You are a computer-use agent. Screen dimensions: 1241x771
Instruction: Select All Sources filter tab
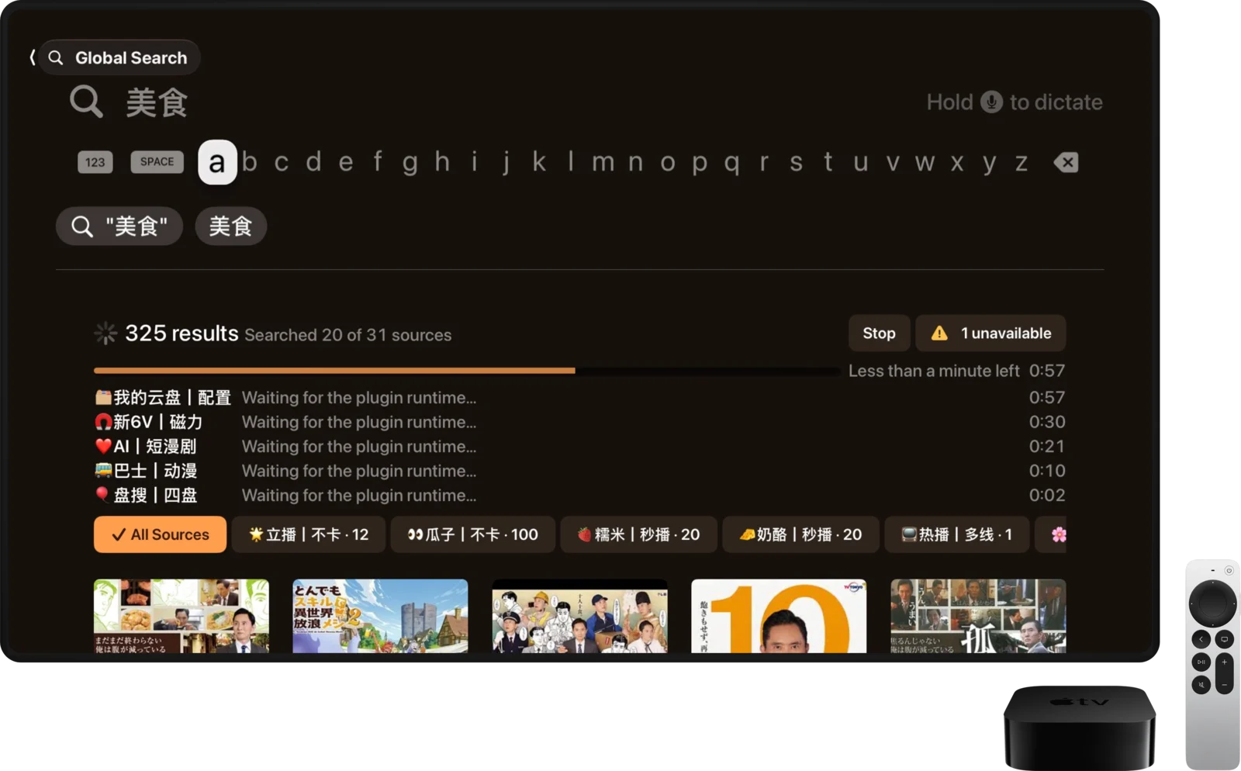click(x=160, y=534)
